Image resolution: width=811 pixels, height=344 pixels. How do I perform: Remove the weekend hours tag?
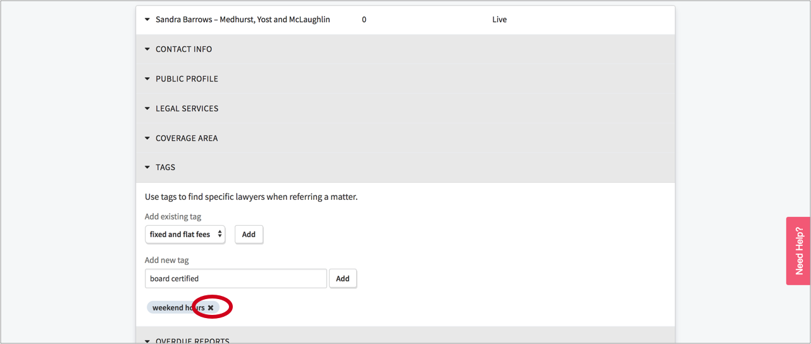(211, 308)
